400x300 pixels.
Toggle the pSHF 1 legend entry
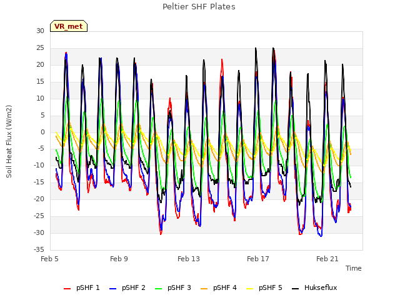pyautogui.click(x=82, y=287)
